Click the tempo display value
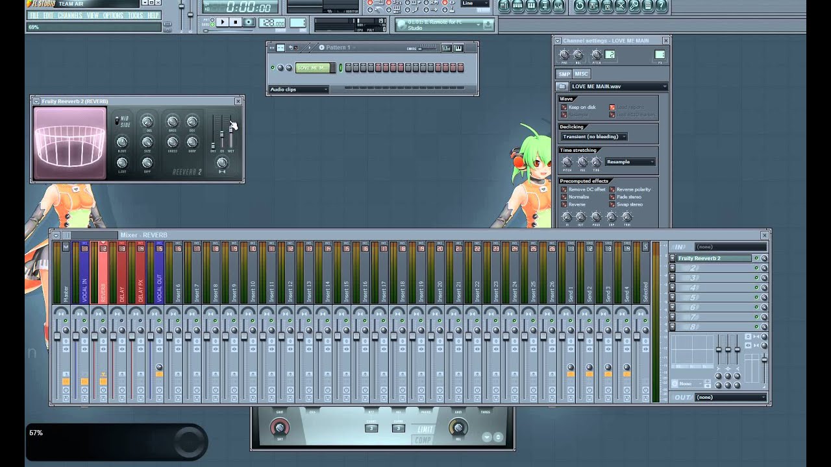 [271, 23]
